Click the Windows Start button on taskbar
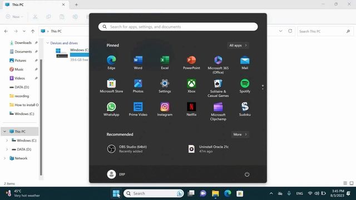 pos(116,193)
